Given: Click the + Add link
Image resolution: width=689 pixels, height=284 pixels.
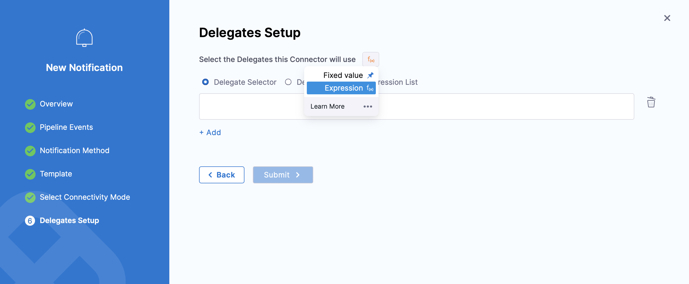Looking at the screenshot, I should [210, 132].
